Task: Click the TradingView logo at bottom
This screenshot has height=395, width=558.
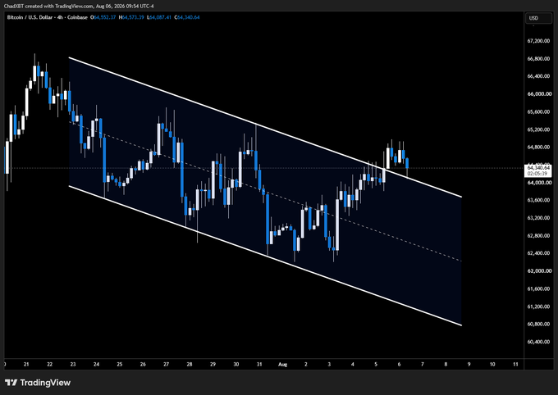Action: (x=38, y=383)
